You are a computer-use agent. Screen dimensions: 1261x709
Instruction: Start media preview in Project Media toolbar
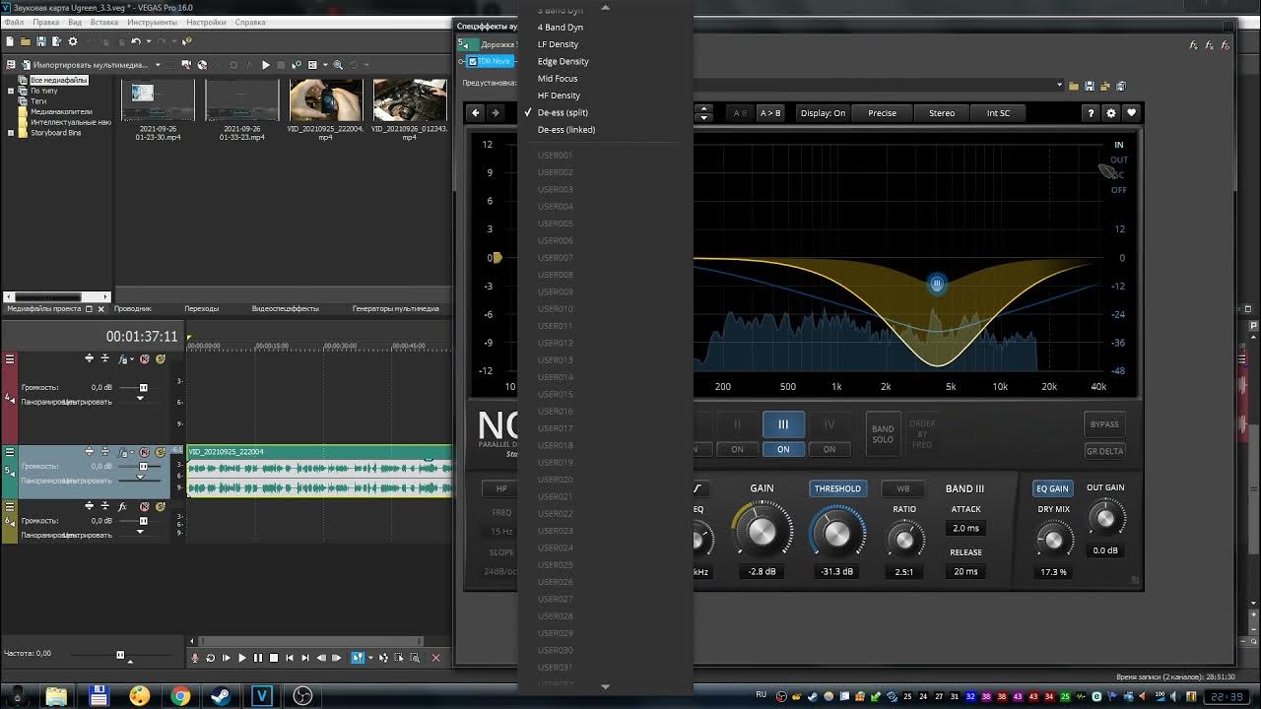coord(266,65)
